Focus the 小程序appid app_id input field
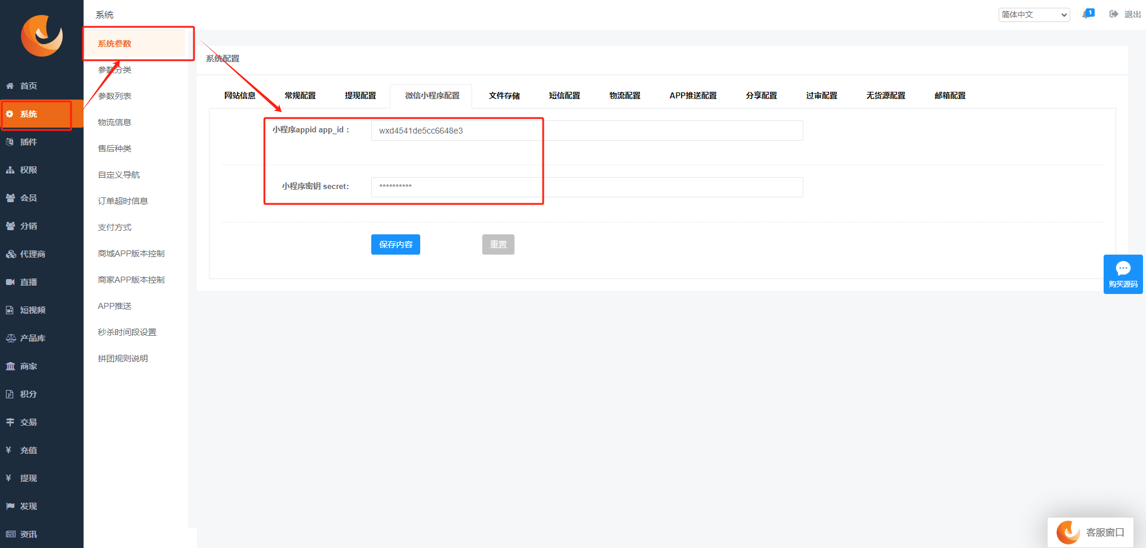 click(587, 131)
